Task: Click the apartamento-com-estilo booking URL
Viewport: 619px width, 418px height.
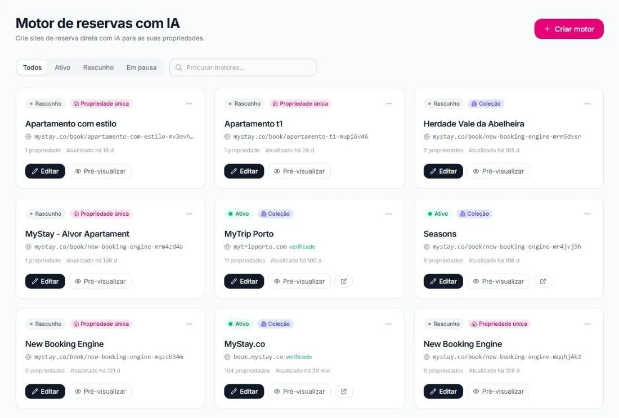Action: [x=114, y=137]
